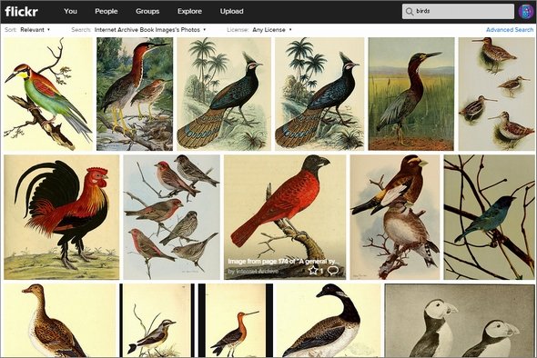Open the long-billed godwit thumbnail
Viewport: 537px width, 358px height.
(236, 321)
